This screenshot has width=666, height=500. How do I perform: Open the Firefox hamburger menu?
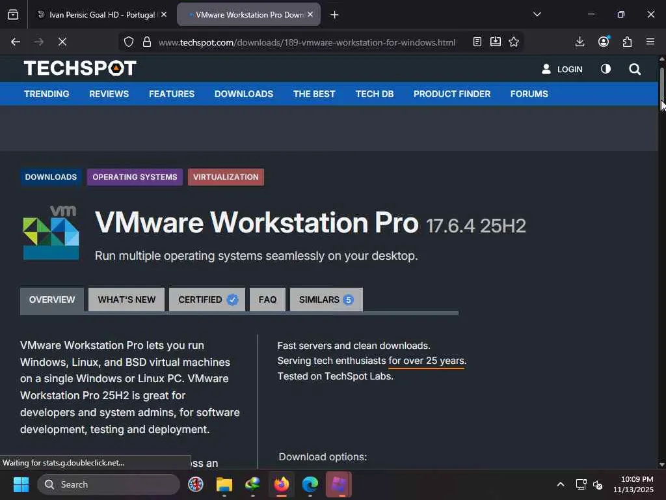[x=650, y=42]
